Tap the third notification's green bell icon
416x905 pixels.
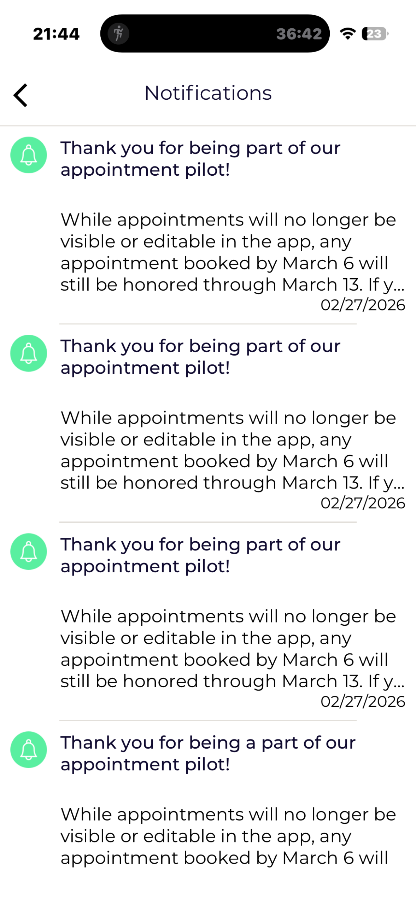(x=29, y=551)
